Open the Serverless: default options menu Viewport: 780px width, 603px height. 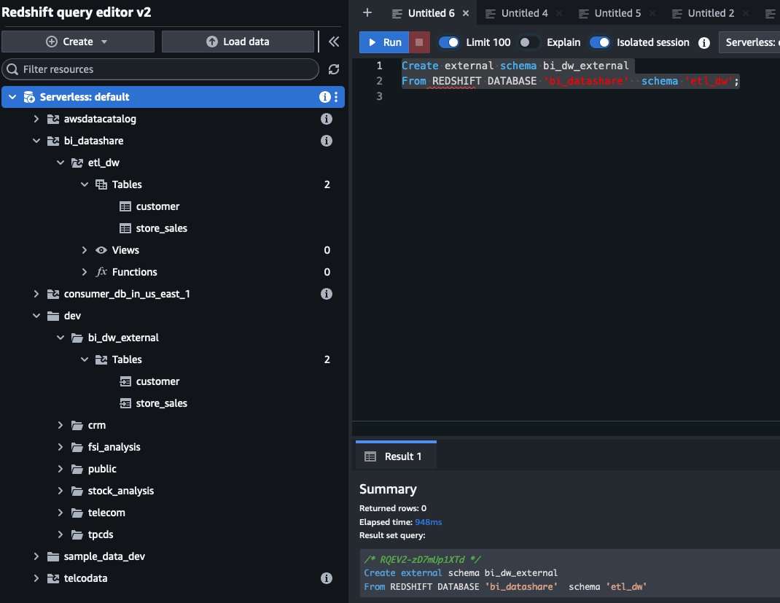click(x=337, y=97)
